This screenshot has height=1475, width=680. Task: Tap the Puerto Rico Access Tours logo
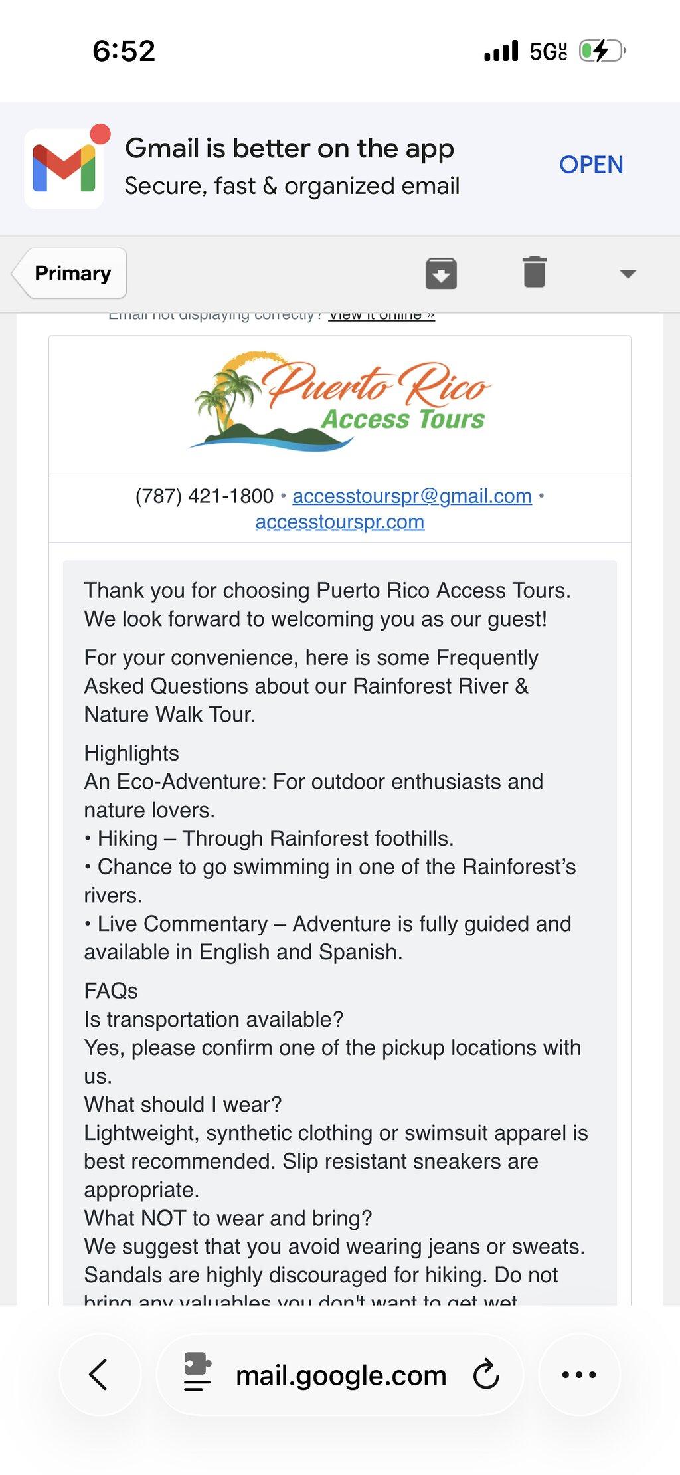tap(339, 402)
